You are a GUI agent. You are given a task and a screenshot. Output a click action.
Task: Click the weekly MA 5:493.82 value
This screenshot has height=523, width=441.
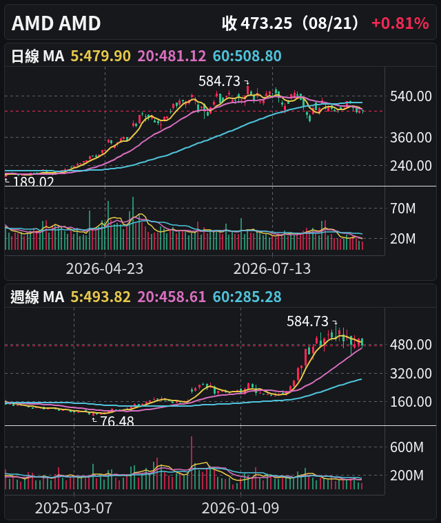point(101,297)
